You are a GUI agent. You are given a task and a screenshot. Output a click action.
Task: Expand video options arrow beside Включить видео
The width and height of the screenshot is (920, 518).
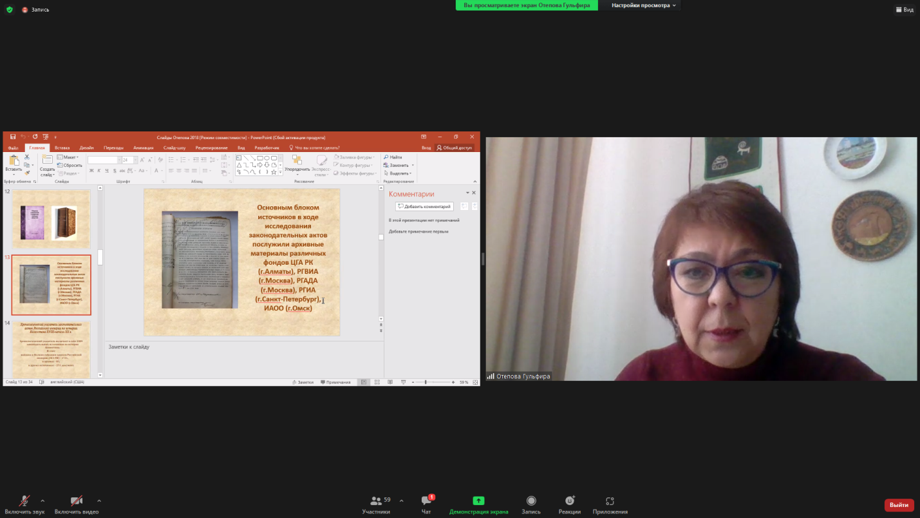(x=99, y=501)
